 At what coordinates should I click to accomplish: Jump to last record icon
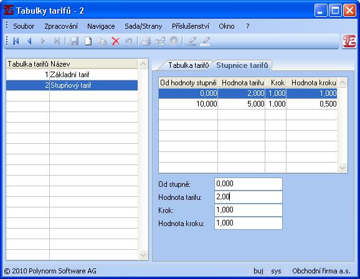click(57, 41)
